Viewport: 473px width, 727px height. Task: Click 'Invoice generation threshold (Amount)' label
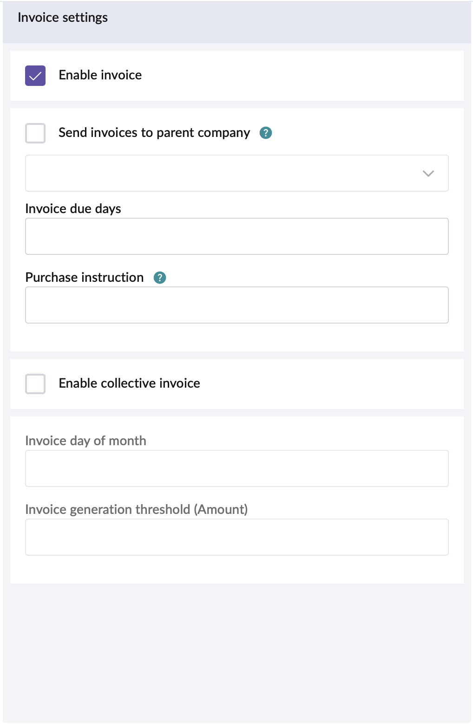pos(136,510)
